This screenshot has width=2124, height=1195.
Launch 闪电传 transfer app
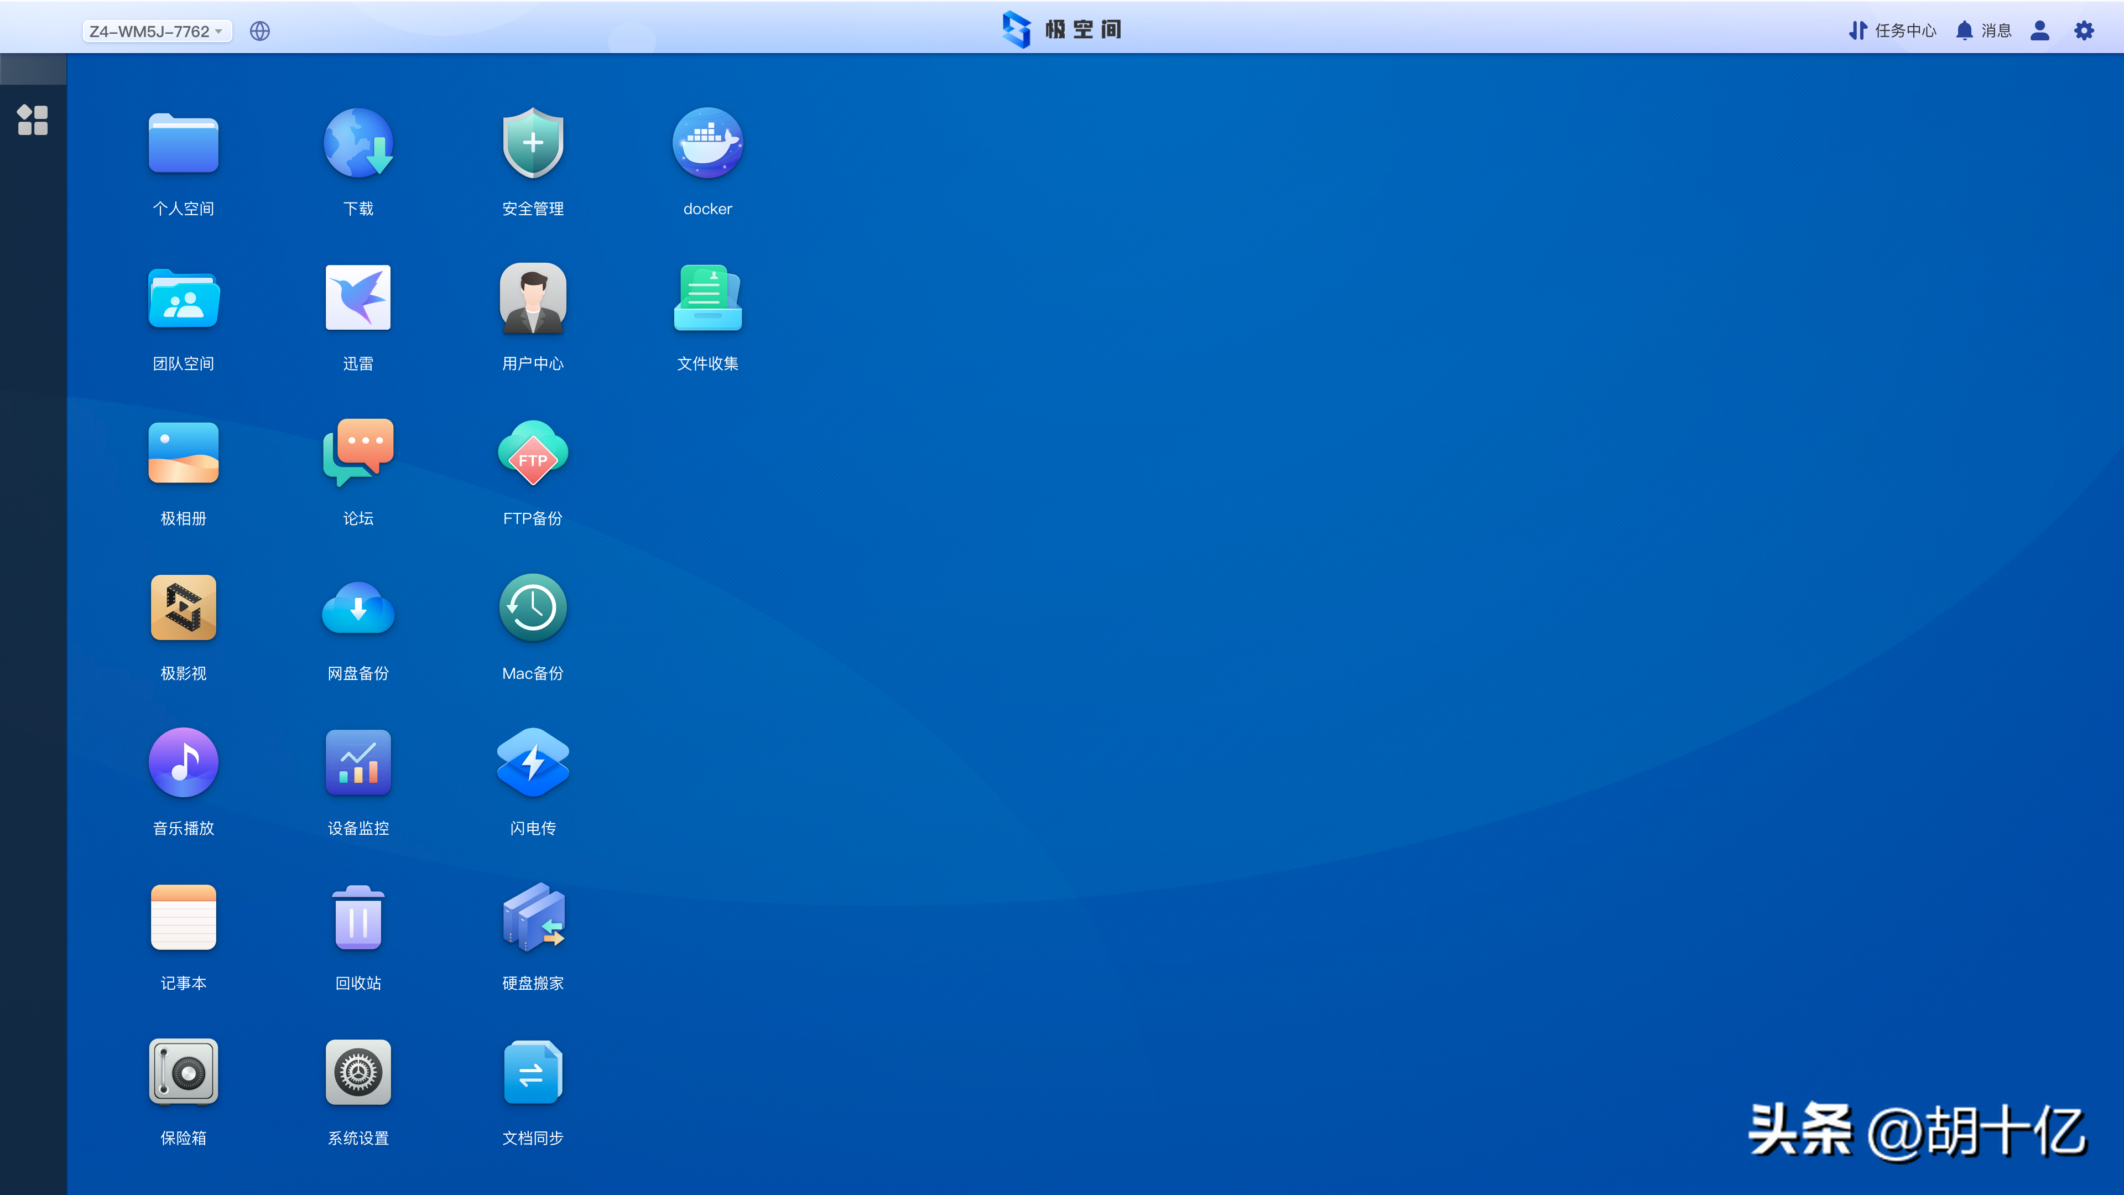(x=533, y=763)
